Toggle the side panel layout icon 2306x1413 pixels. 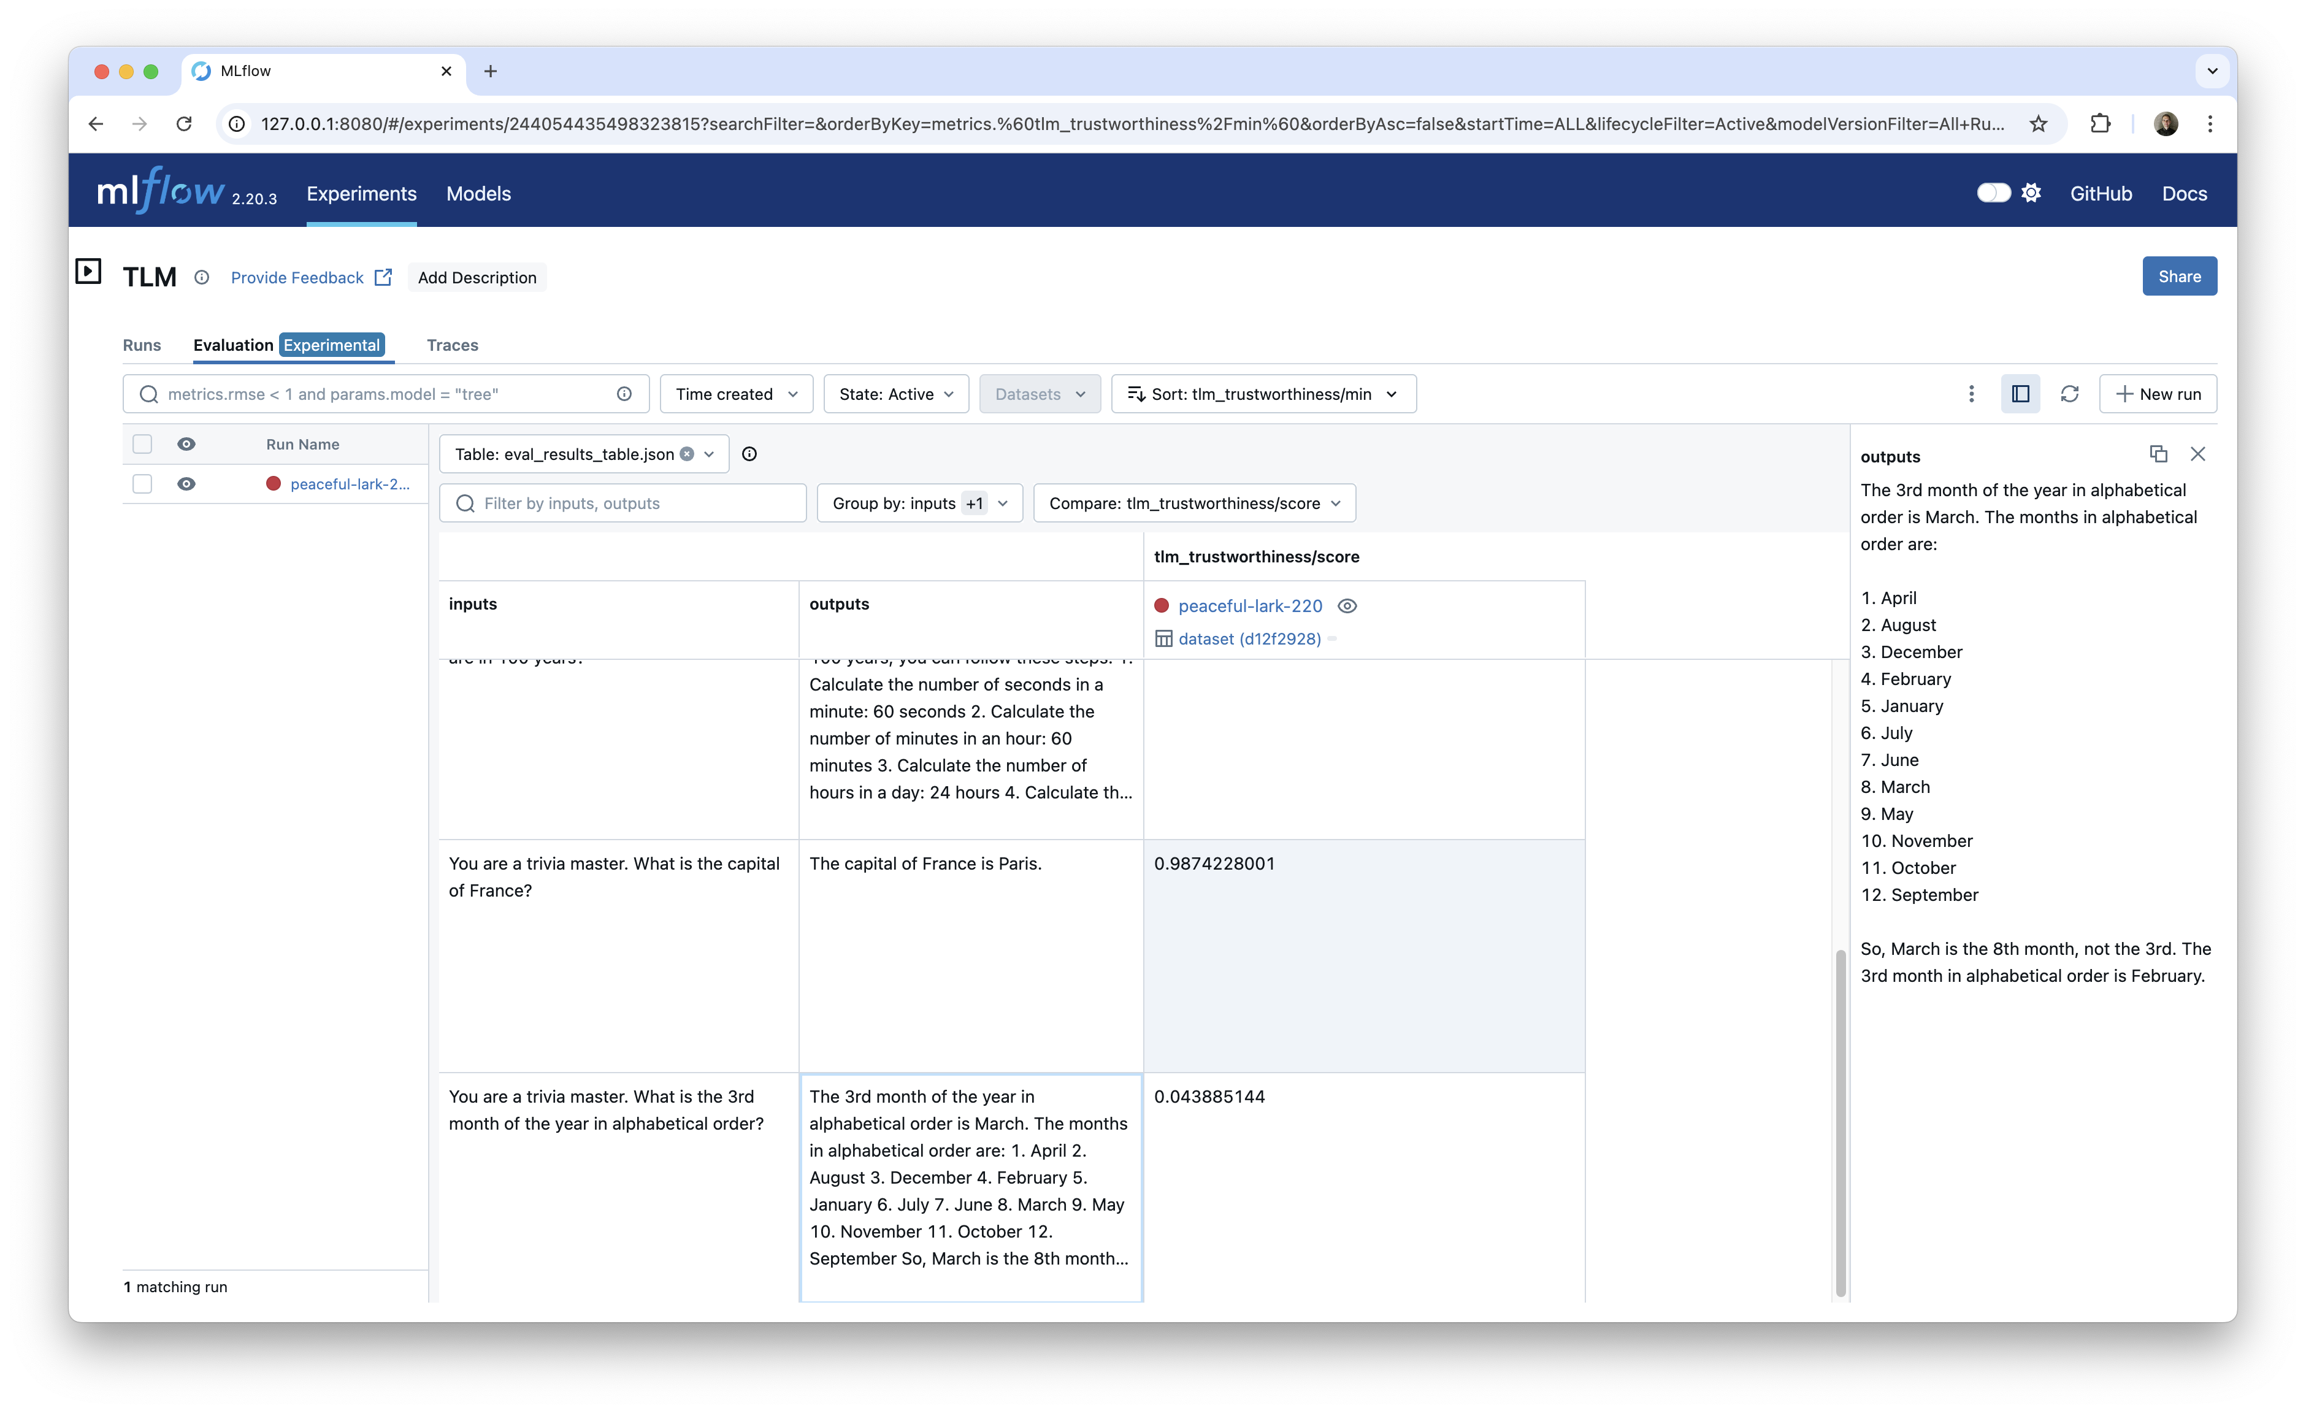pyautogui.click(x=2021, y=393)
